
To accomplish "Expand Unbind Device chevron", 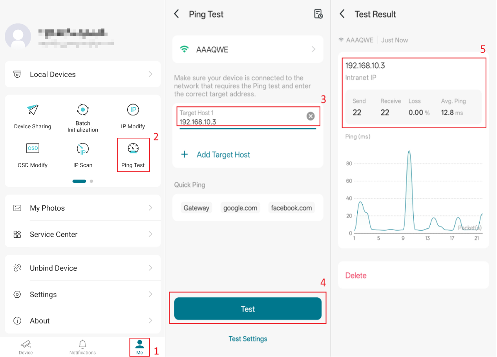I will pos(151,268).
